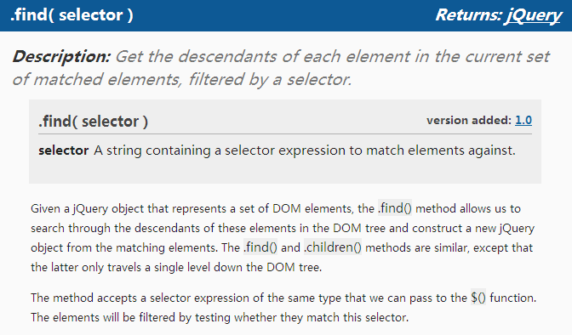Click the bold 'selector' parameter name
Screen dimensions: 572x335
64,150
